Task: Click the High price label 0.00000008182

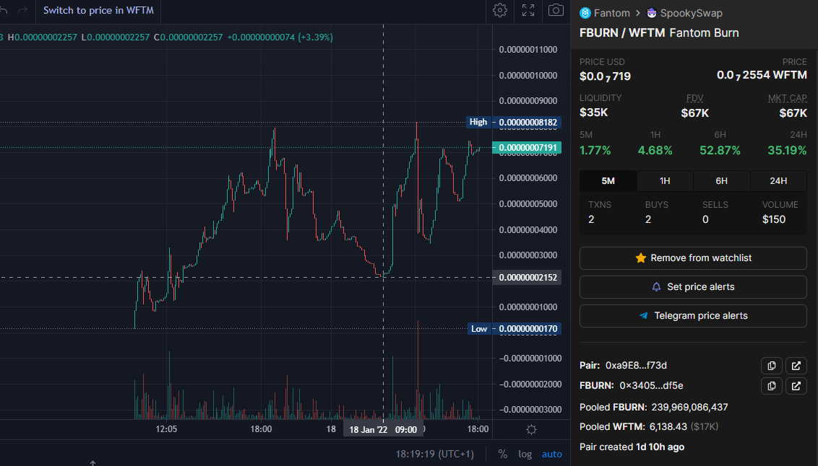Action: pos(514,123)
